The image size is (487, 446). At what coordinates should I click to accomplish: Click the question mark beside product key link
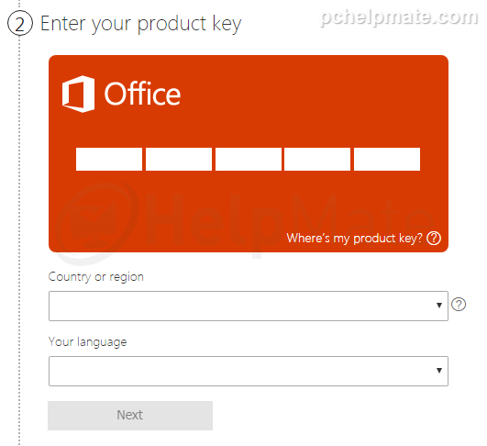(x=434, y=239)
